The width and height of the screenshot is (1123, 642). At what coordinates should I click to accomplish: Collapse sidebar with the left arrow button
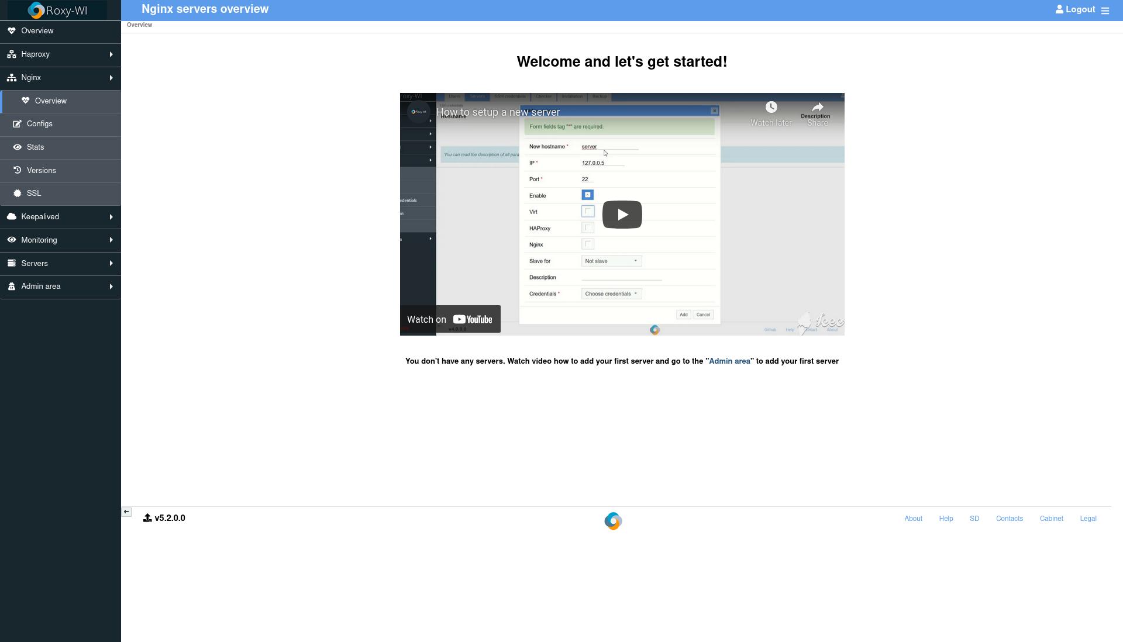[x=126, y=512]
